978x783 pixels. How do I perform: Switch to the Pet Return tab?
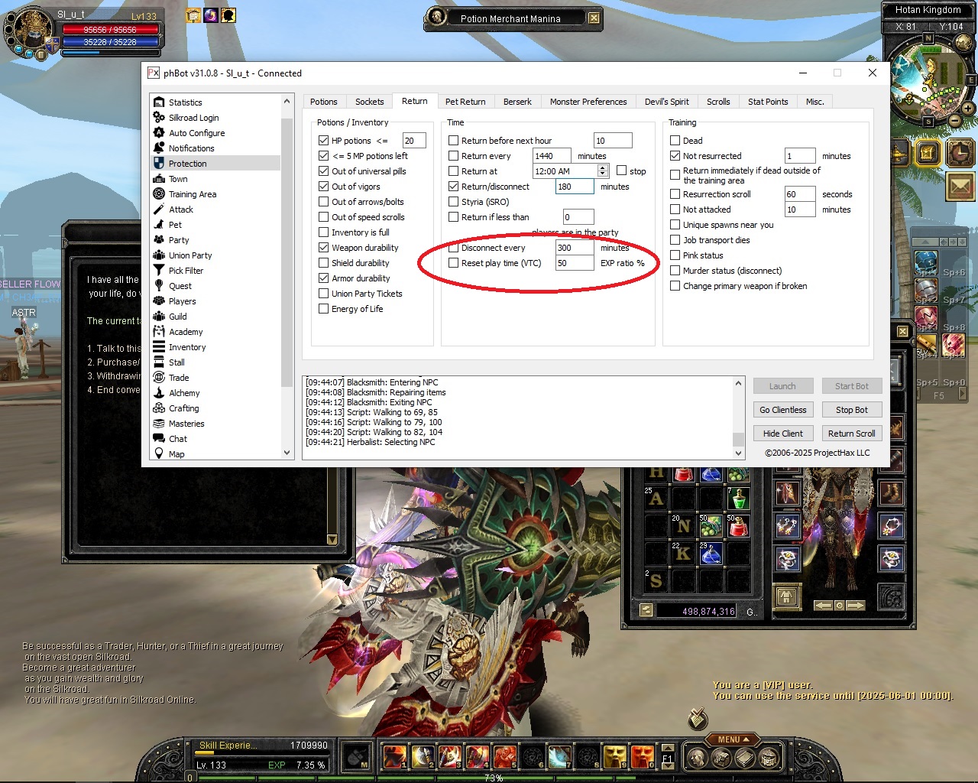point(465,102)
